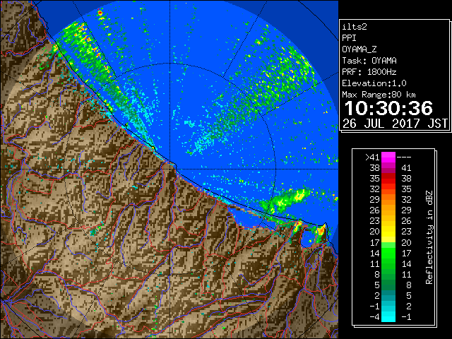Select the purple 38–41 dBZ legend swatch
The height and width of the screenshot is (339, 452).
pos(388,168)
